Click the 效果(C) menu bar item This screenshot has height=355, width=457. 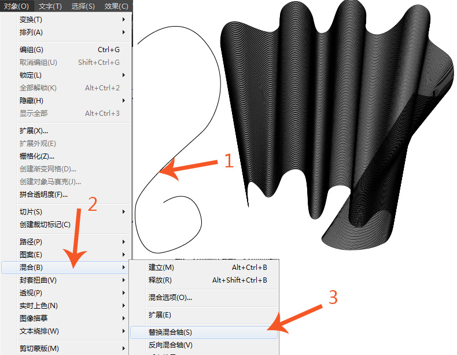pos(116,6)
